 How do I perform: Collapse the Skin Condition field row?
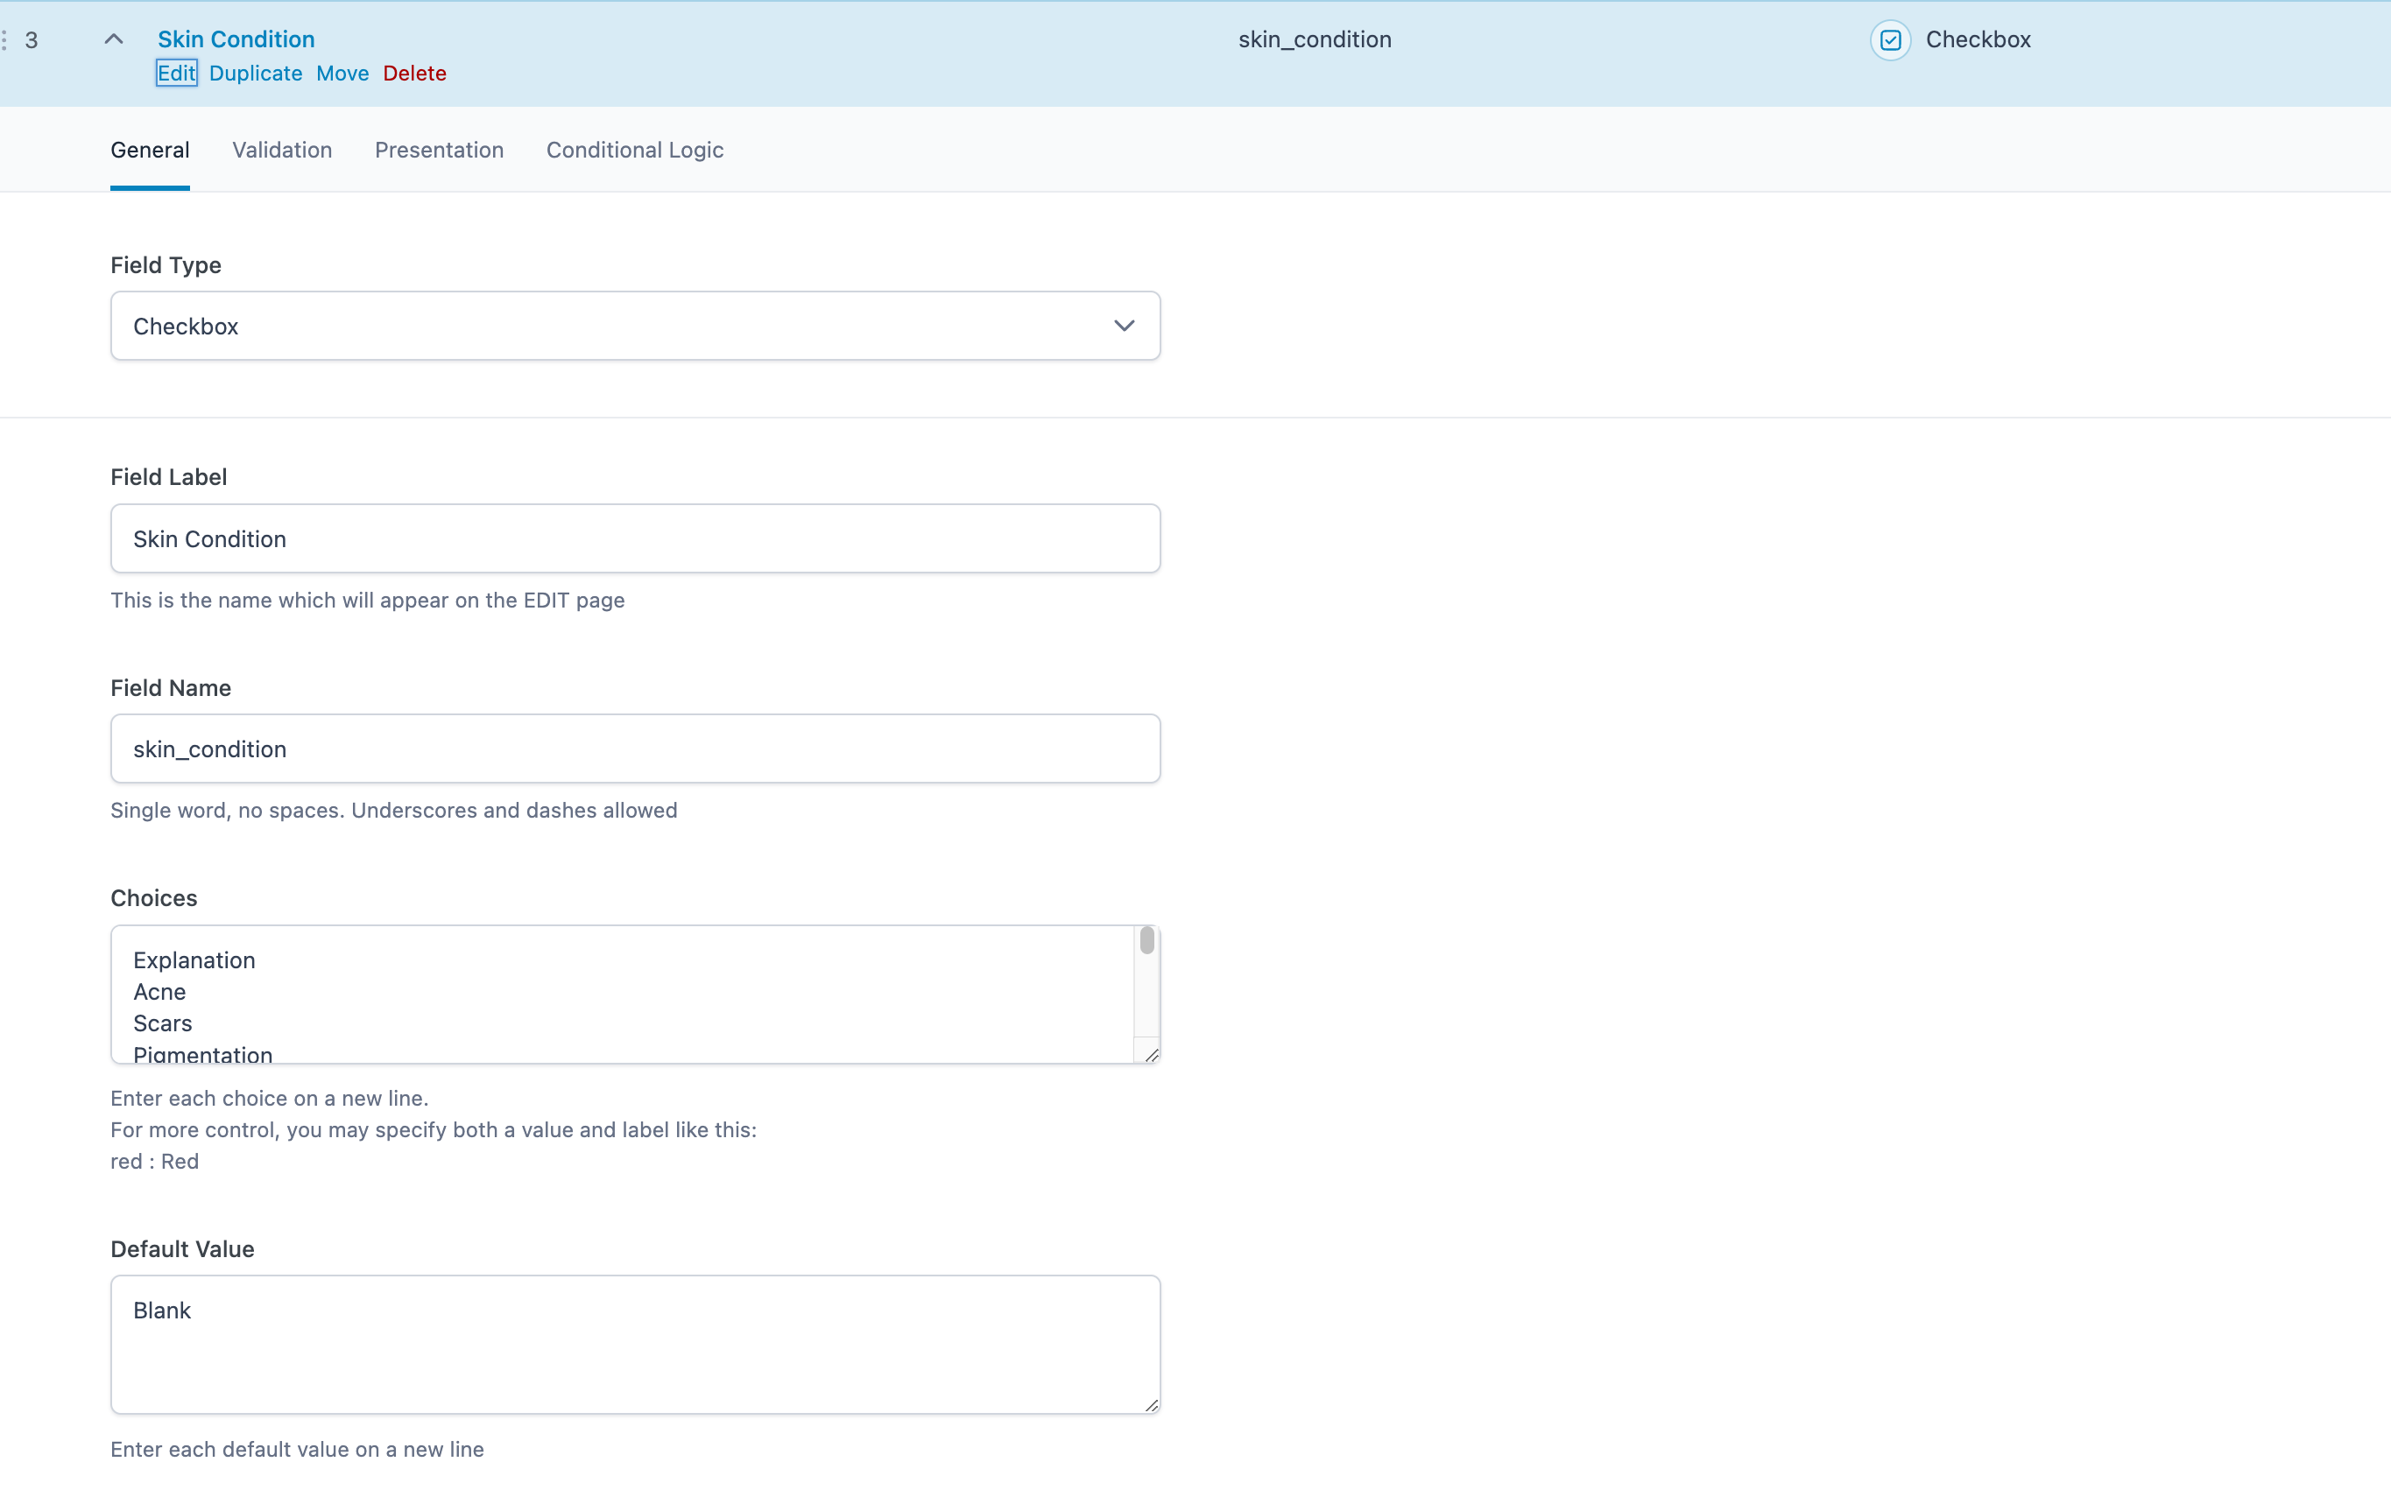point(113,39)
